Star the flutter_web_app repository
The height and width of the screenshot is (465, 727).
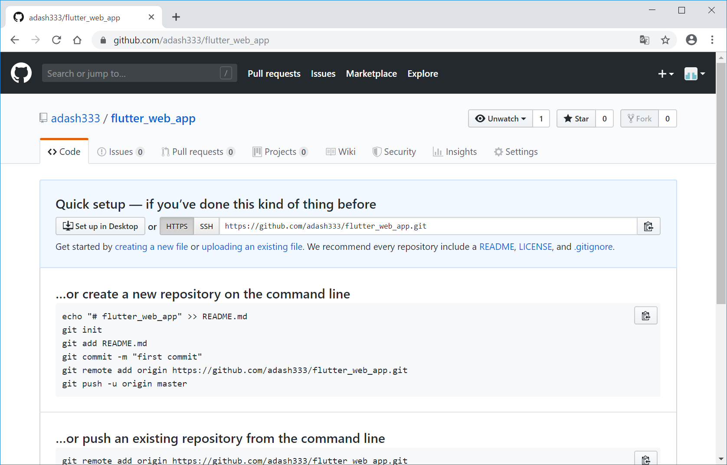pyautogui.click(x=576, y=119)
